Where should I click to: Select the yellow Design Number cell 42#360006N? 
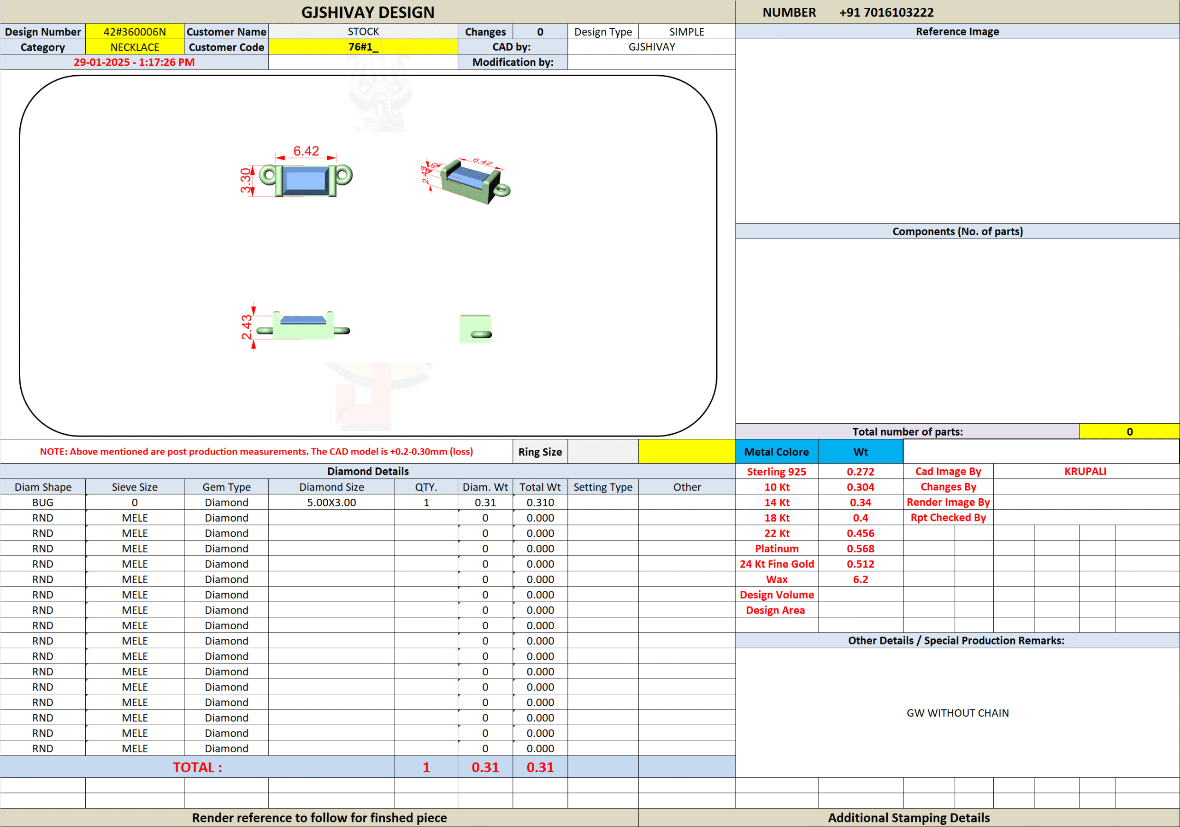pos(135,32)
